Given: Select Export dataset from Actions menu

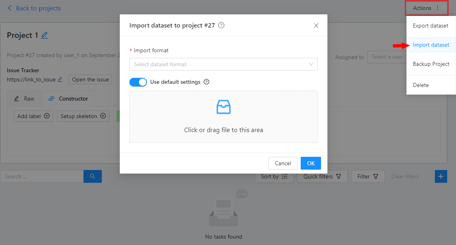Looking at the screenshot, I should coord(430,26).
